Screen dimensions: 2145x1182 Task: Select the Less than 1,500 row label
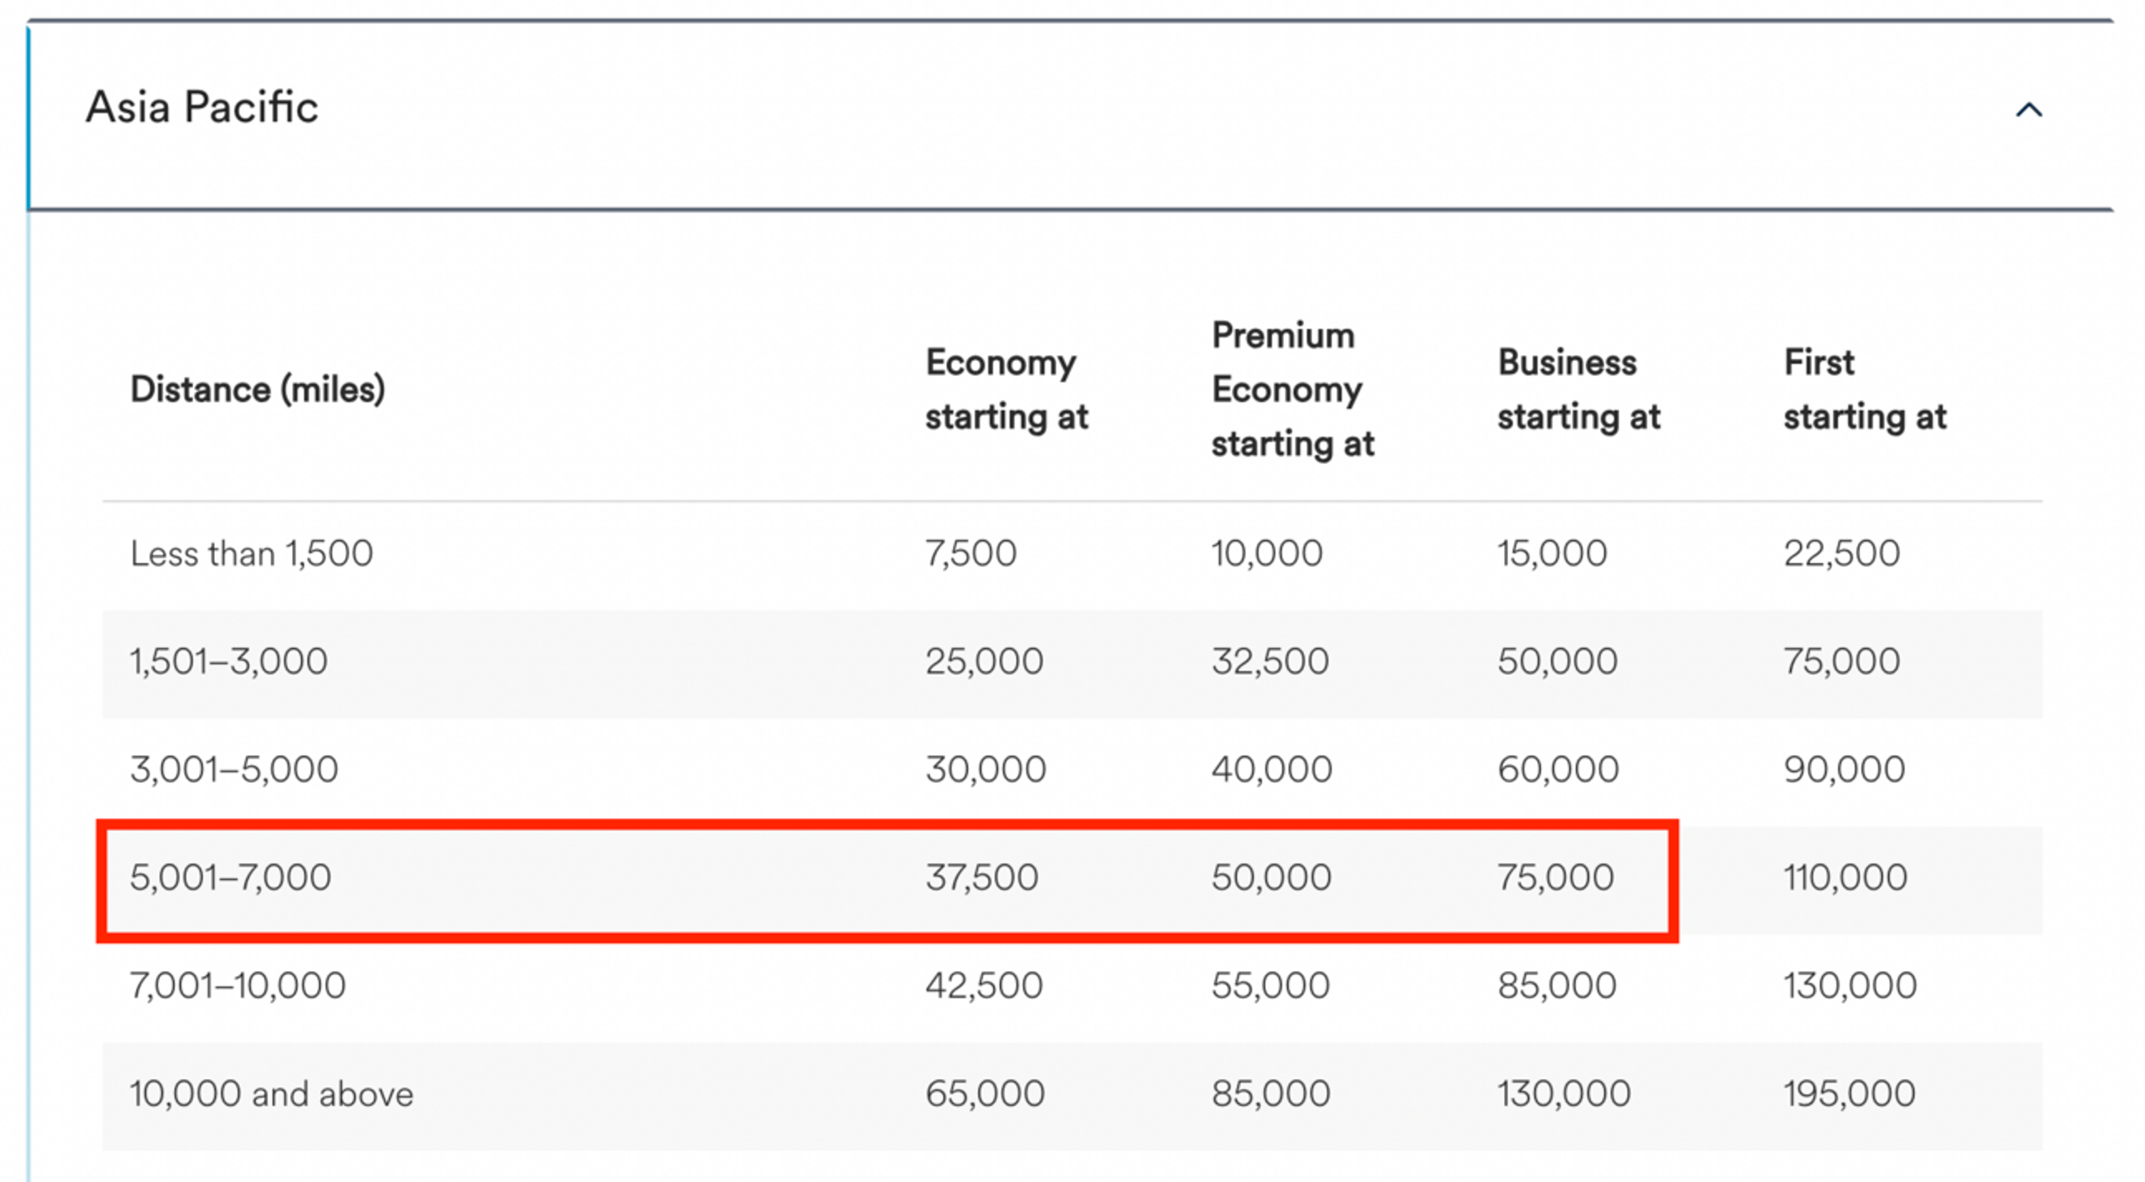click(x=251, y=554)
